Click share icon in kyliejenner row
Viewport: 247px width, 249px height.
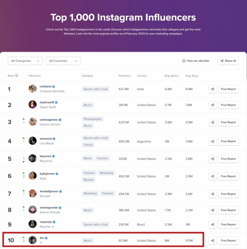coord(213,176)
